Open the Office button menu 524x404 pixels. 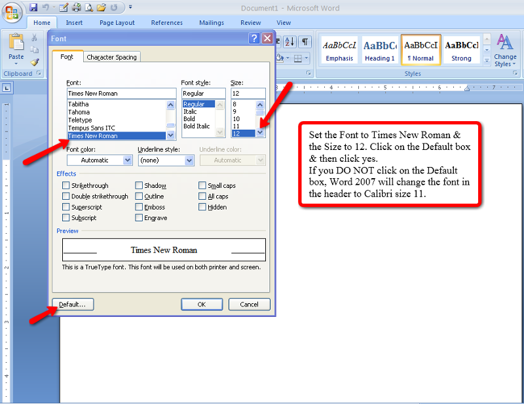click(12, 12)
